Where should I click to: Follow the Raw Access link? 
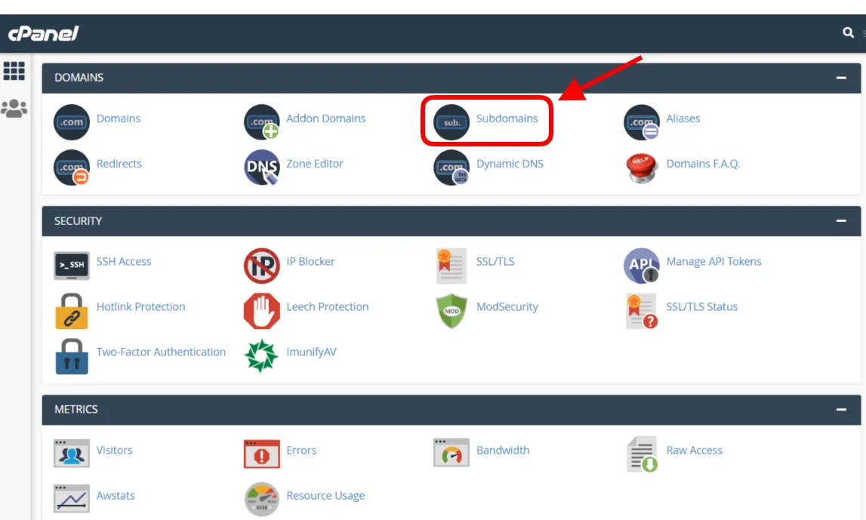(x=695, y=450)
